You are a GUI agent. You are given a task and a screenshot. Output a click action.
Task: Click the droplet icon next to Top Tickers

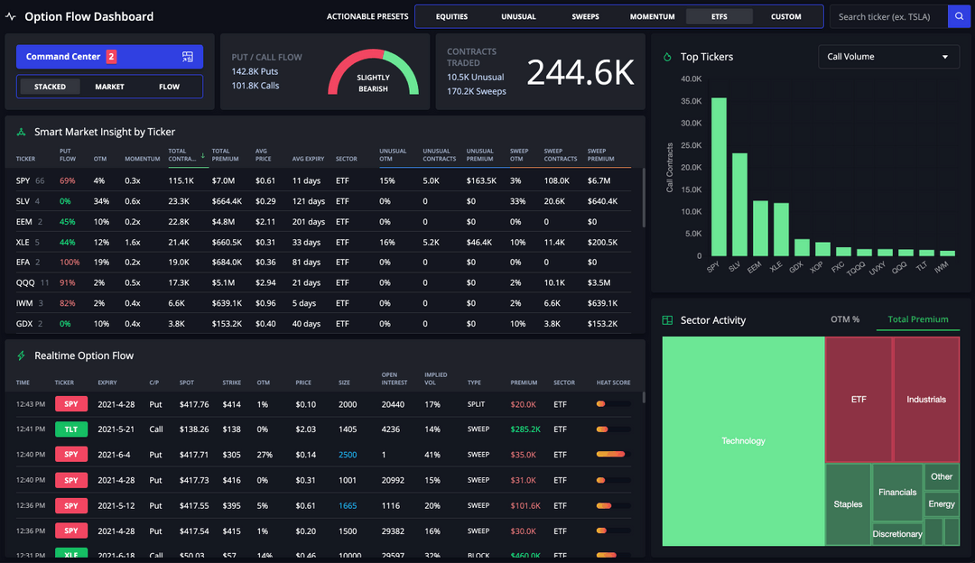tap(665, 57)
